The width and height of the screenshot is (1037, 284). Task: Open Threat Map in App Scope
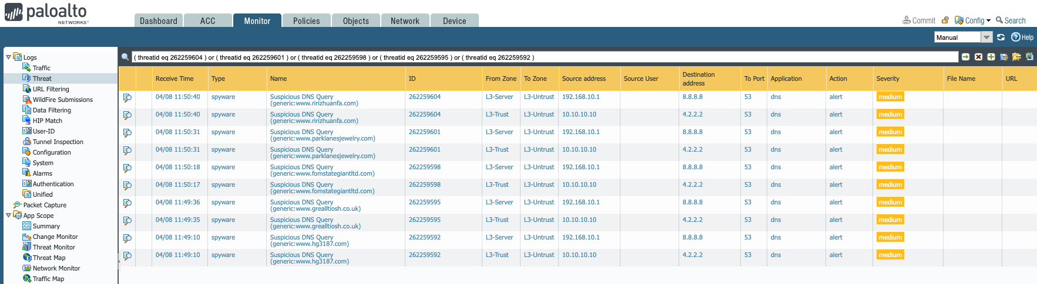click(49, 258)
